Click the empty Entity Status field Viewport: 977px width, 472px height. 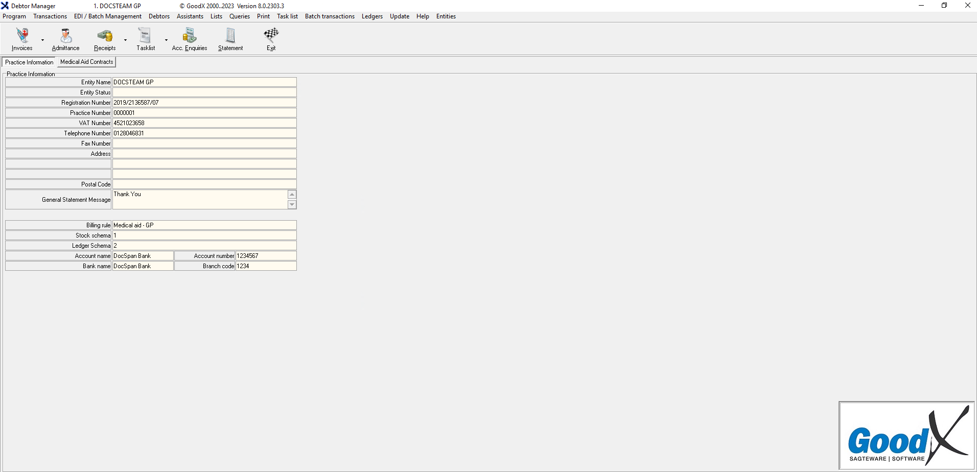pyautogui.click(x=204, y=92)
